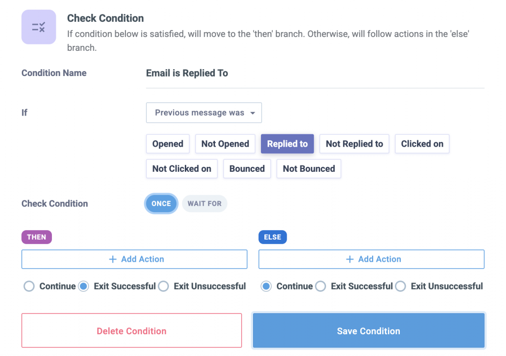Select the Not Clicked on condition

pos(181,168)
